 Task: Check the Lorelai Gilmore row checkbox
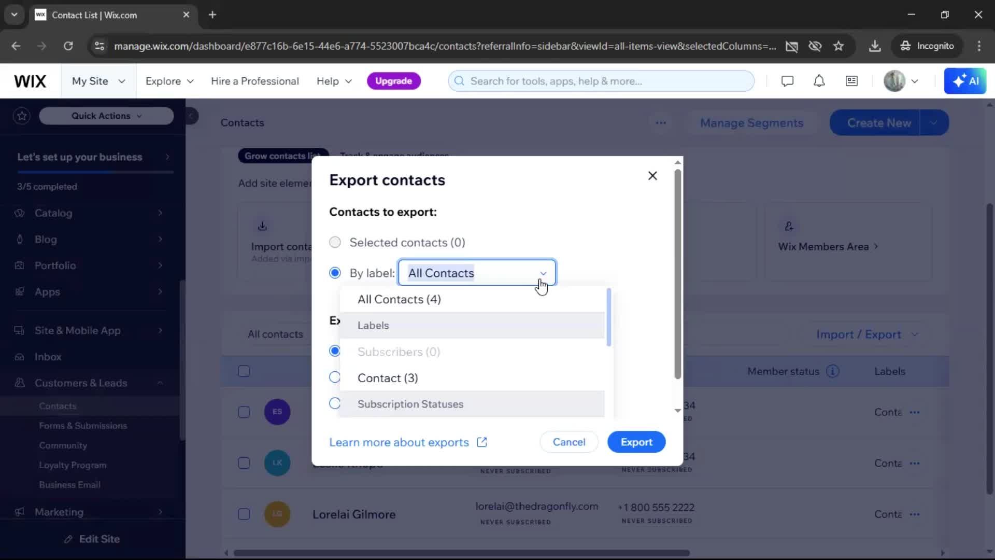[x=244, y=514]
